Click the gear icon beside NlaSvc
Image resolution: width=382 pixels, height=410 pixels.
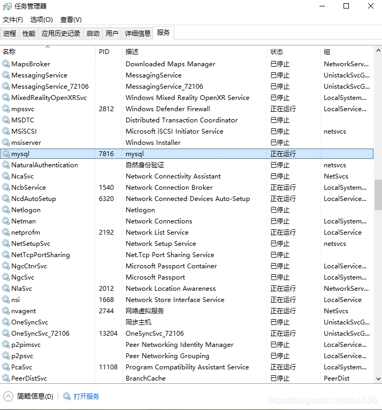[6, 289]
